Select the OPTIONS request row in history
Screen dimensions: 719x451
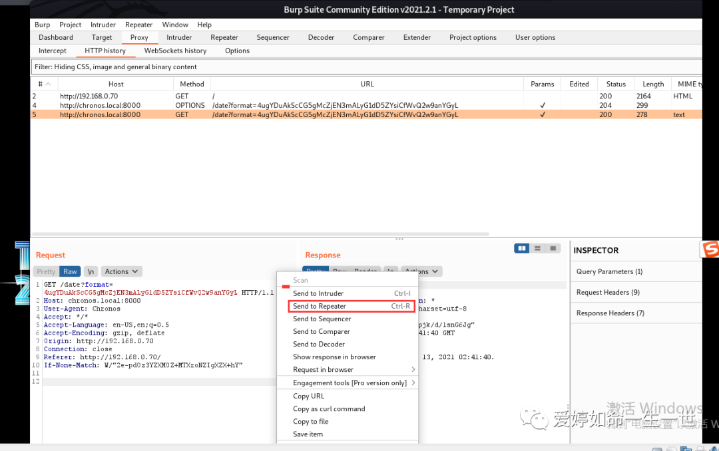point(366,105)
